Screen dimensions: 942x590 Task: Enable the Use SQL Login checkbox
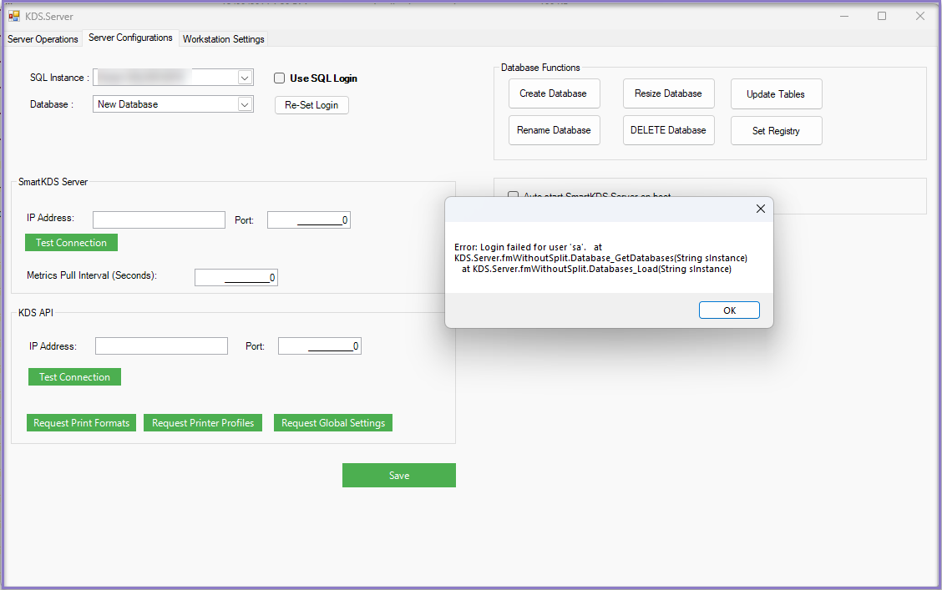click(x=280, y=78)
